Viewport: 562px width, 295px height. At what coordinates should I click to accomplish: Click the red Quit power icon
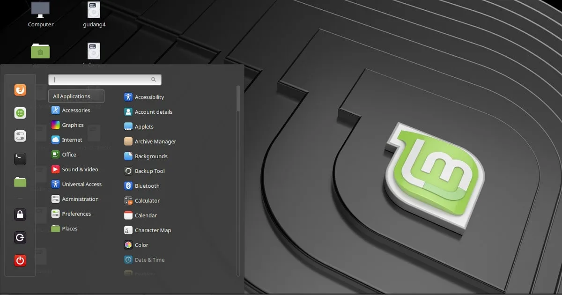click(20, 260)
